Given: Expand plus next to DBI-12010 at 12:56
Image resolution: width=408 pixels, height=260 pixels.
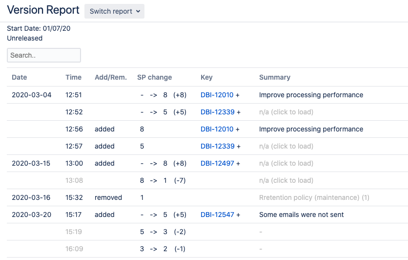Looking at the screenshot, I should tap(237, 130).
